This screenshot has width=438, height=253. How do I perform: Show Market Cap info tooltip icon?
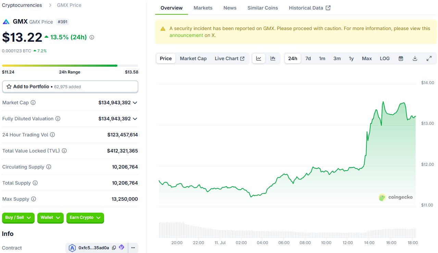tap(33, 103)
